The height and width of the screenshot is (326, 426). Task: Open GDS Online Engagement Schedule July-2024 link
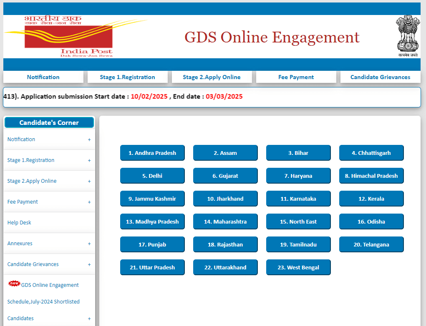pos(50,285)
